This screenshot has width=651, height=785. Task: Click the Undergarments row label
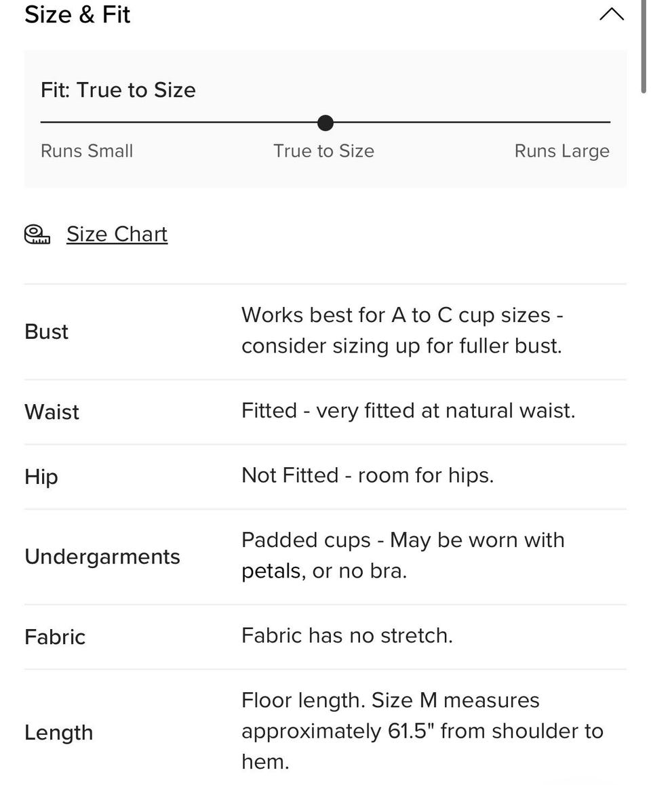tap(102, 557)
